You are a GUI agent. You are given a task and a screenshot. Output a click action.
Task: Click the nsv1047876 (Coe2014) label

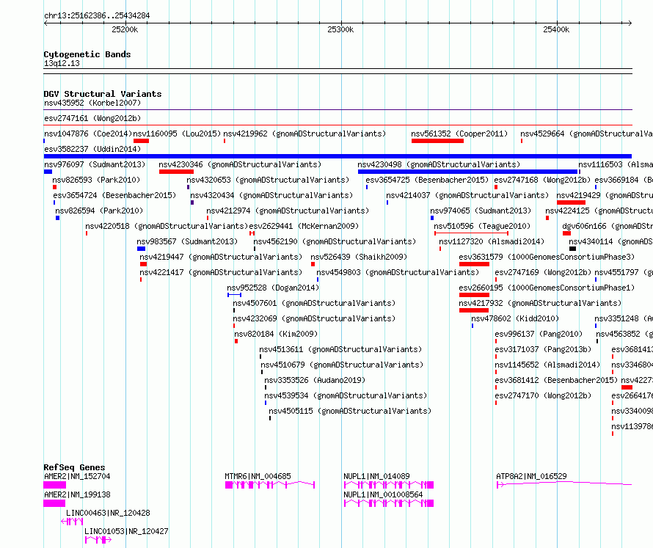tap(88, 134)
